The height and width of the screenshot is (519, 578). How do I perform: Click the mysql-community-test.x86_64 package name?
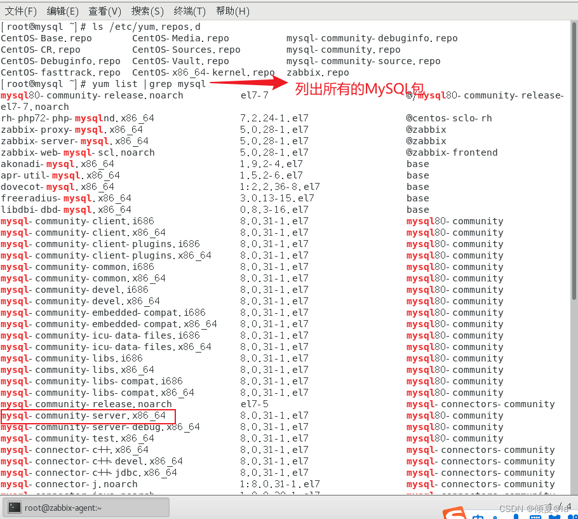tap(77, 438)
